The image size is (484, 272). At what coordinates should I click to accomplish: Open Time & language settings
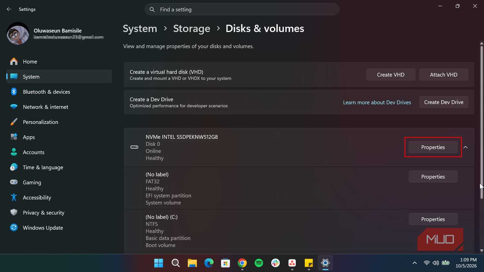click(x=59, y=168)
